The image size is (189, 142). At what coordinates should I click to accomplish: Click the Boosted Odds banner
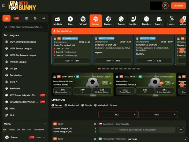(118, 31)
